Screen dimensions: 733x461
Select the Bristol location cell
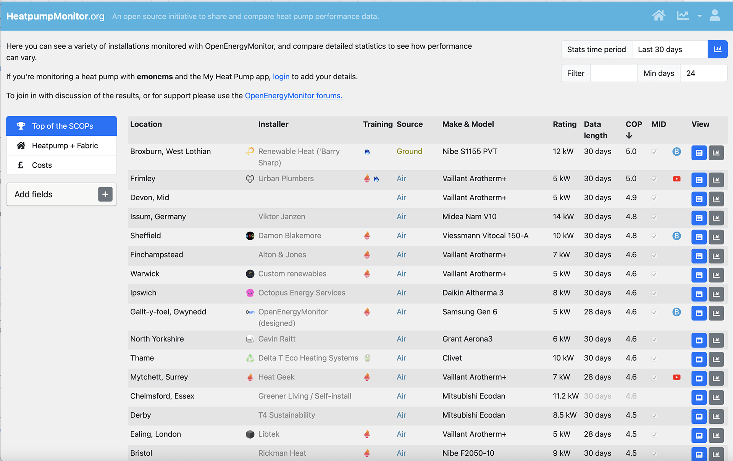pyautogui.click(x=141, y=453)
